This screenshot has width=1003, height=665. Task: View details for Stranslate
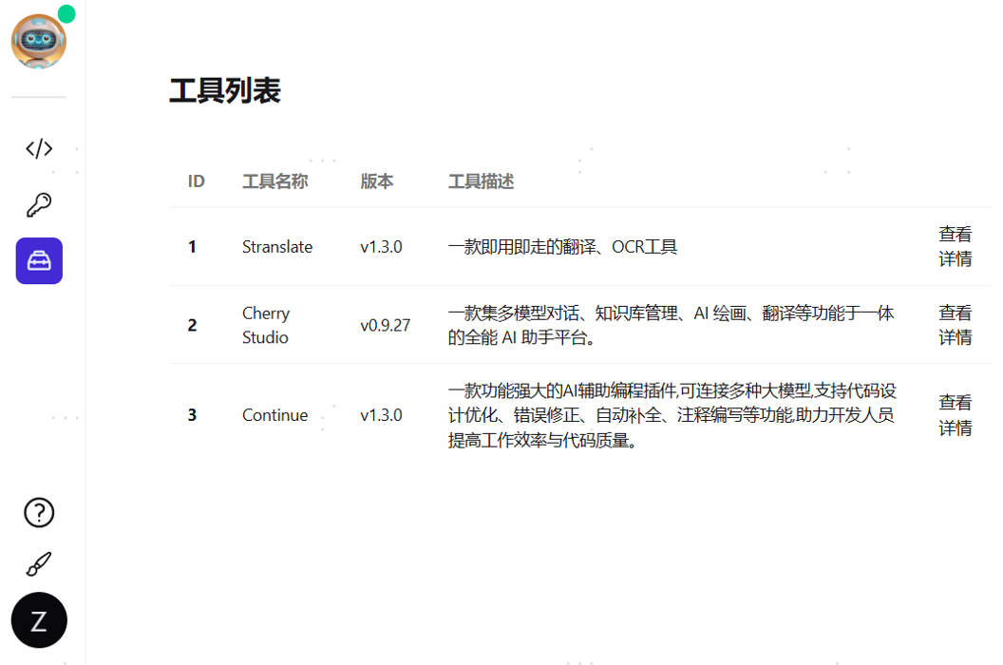pyautogui.click(x=955, y=246)
